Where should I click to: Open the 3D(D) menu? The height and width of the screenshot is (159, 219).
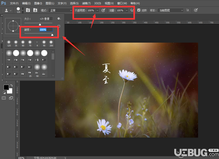tap(98, 3)
